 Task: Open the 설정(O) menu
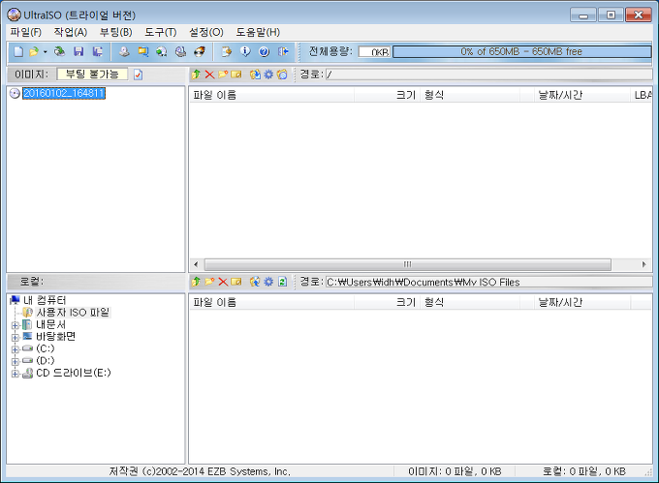(205, 32)
